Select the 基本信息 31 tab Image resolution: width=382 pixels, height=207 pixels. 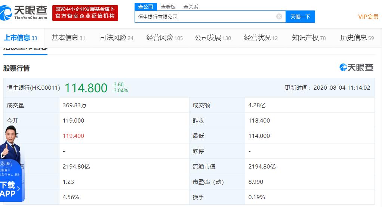click(68, 38)
